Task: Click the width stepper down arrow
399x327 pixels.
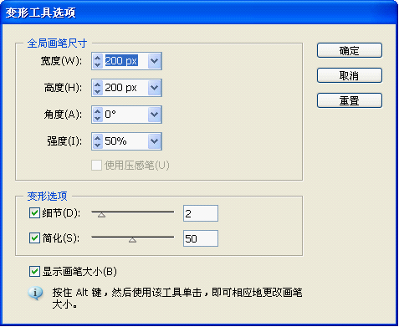Action: (97, 64)
